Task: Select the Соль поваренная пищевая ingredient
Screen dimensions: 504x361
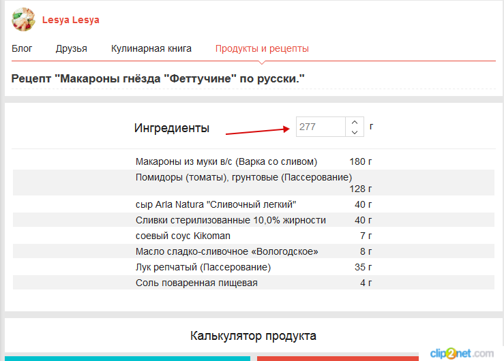Action: [x=196, y=283]
